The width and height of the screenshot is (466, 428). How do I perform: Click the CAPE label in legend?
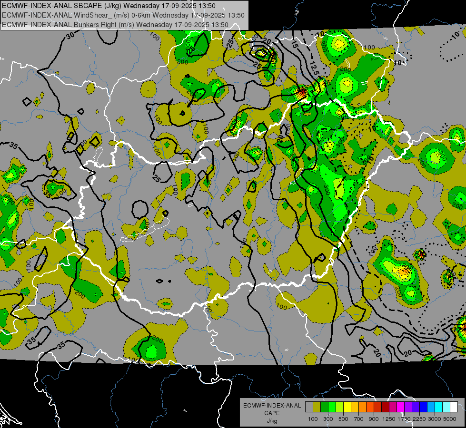(x=272, y=413)
